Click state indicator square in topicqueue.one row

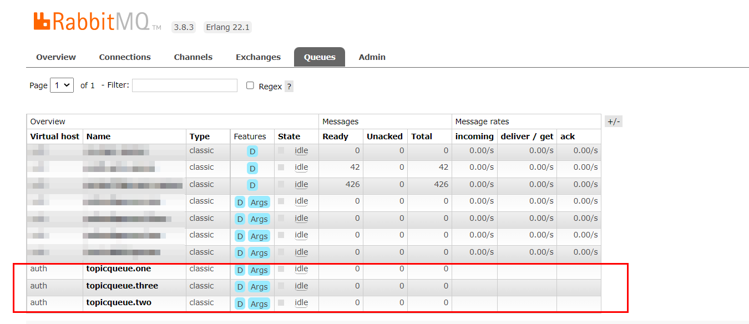(x=281, y=269)
